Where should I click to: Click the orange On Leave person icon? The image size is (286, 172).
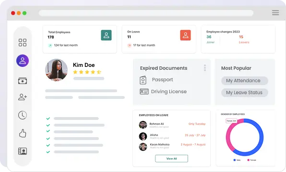186,35
